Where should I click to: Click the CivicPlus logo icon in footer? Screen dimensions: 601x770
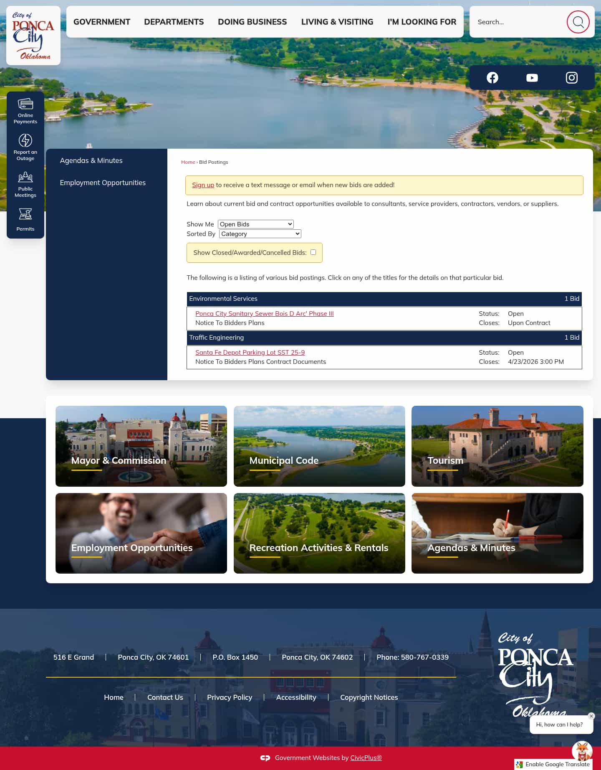tap(265, 758)
